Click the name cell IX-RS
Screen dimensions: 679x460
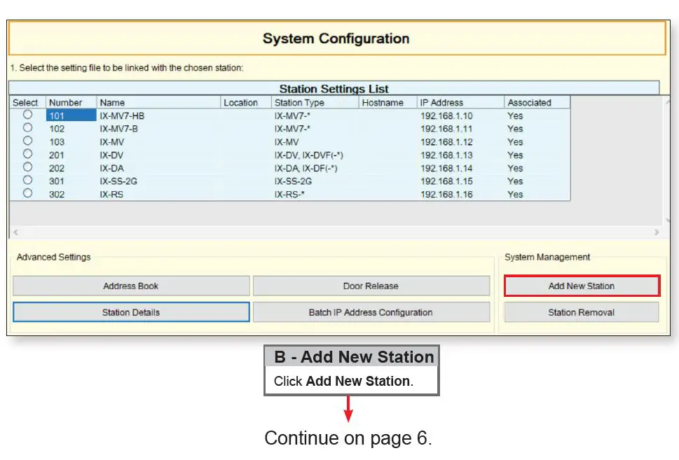[111, 195]
